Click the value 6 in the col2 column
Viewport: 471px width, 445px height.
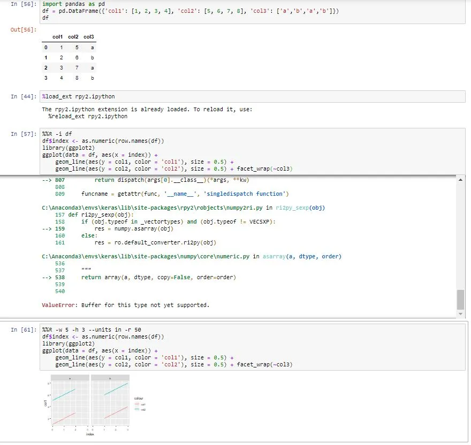click(x=77, y=58)
